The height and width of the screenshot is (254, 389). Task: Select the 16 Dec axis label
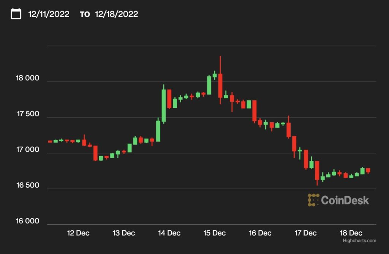point(259,233)
